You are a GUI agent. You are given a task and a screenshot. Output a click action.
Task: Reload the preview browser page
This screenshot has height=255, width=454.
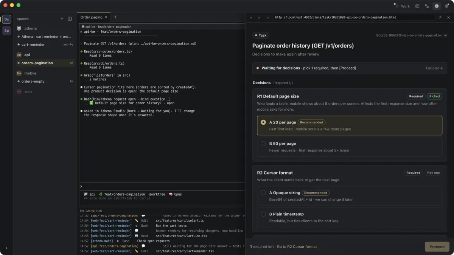[x=268, y=17]
